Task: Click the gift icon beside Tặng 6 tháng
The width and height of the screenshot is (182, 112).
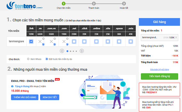Action: tap(12, 86)
